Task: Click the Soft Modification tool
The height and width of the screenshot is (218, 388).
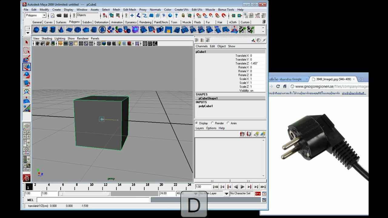Action: pos(27,100)
